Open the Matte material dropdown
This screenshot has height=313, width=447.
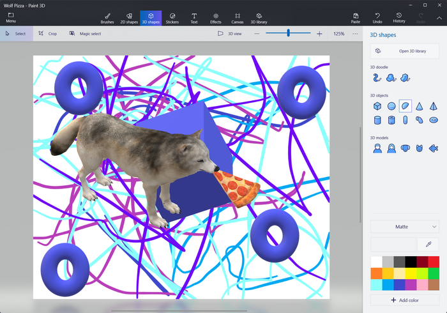tap(404, 227)
